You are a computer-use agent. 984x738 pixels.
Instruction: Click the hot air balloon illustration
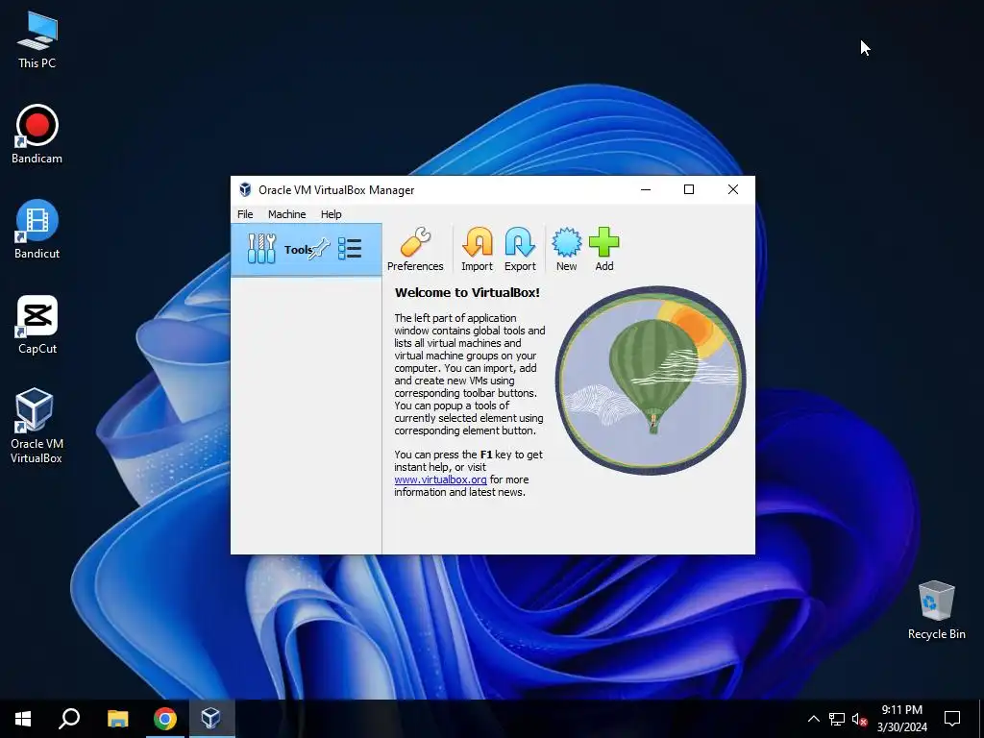pos(651,381)
